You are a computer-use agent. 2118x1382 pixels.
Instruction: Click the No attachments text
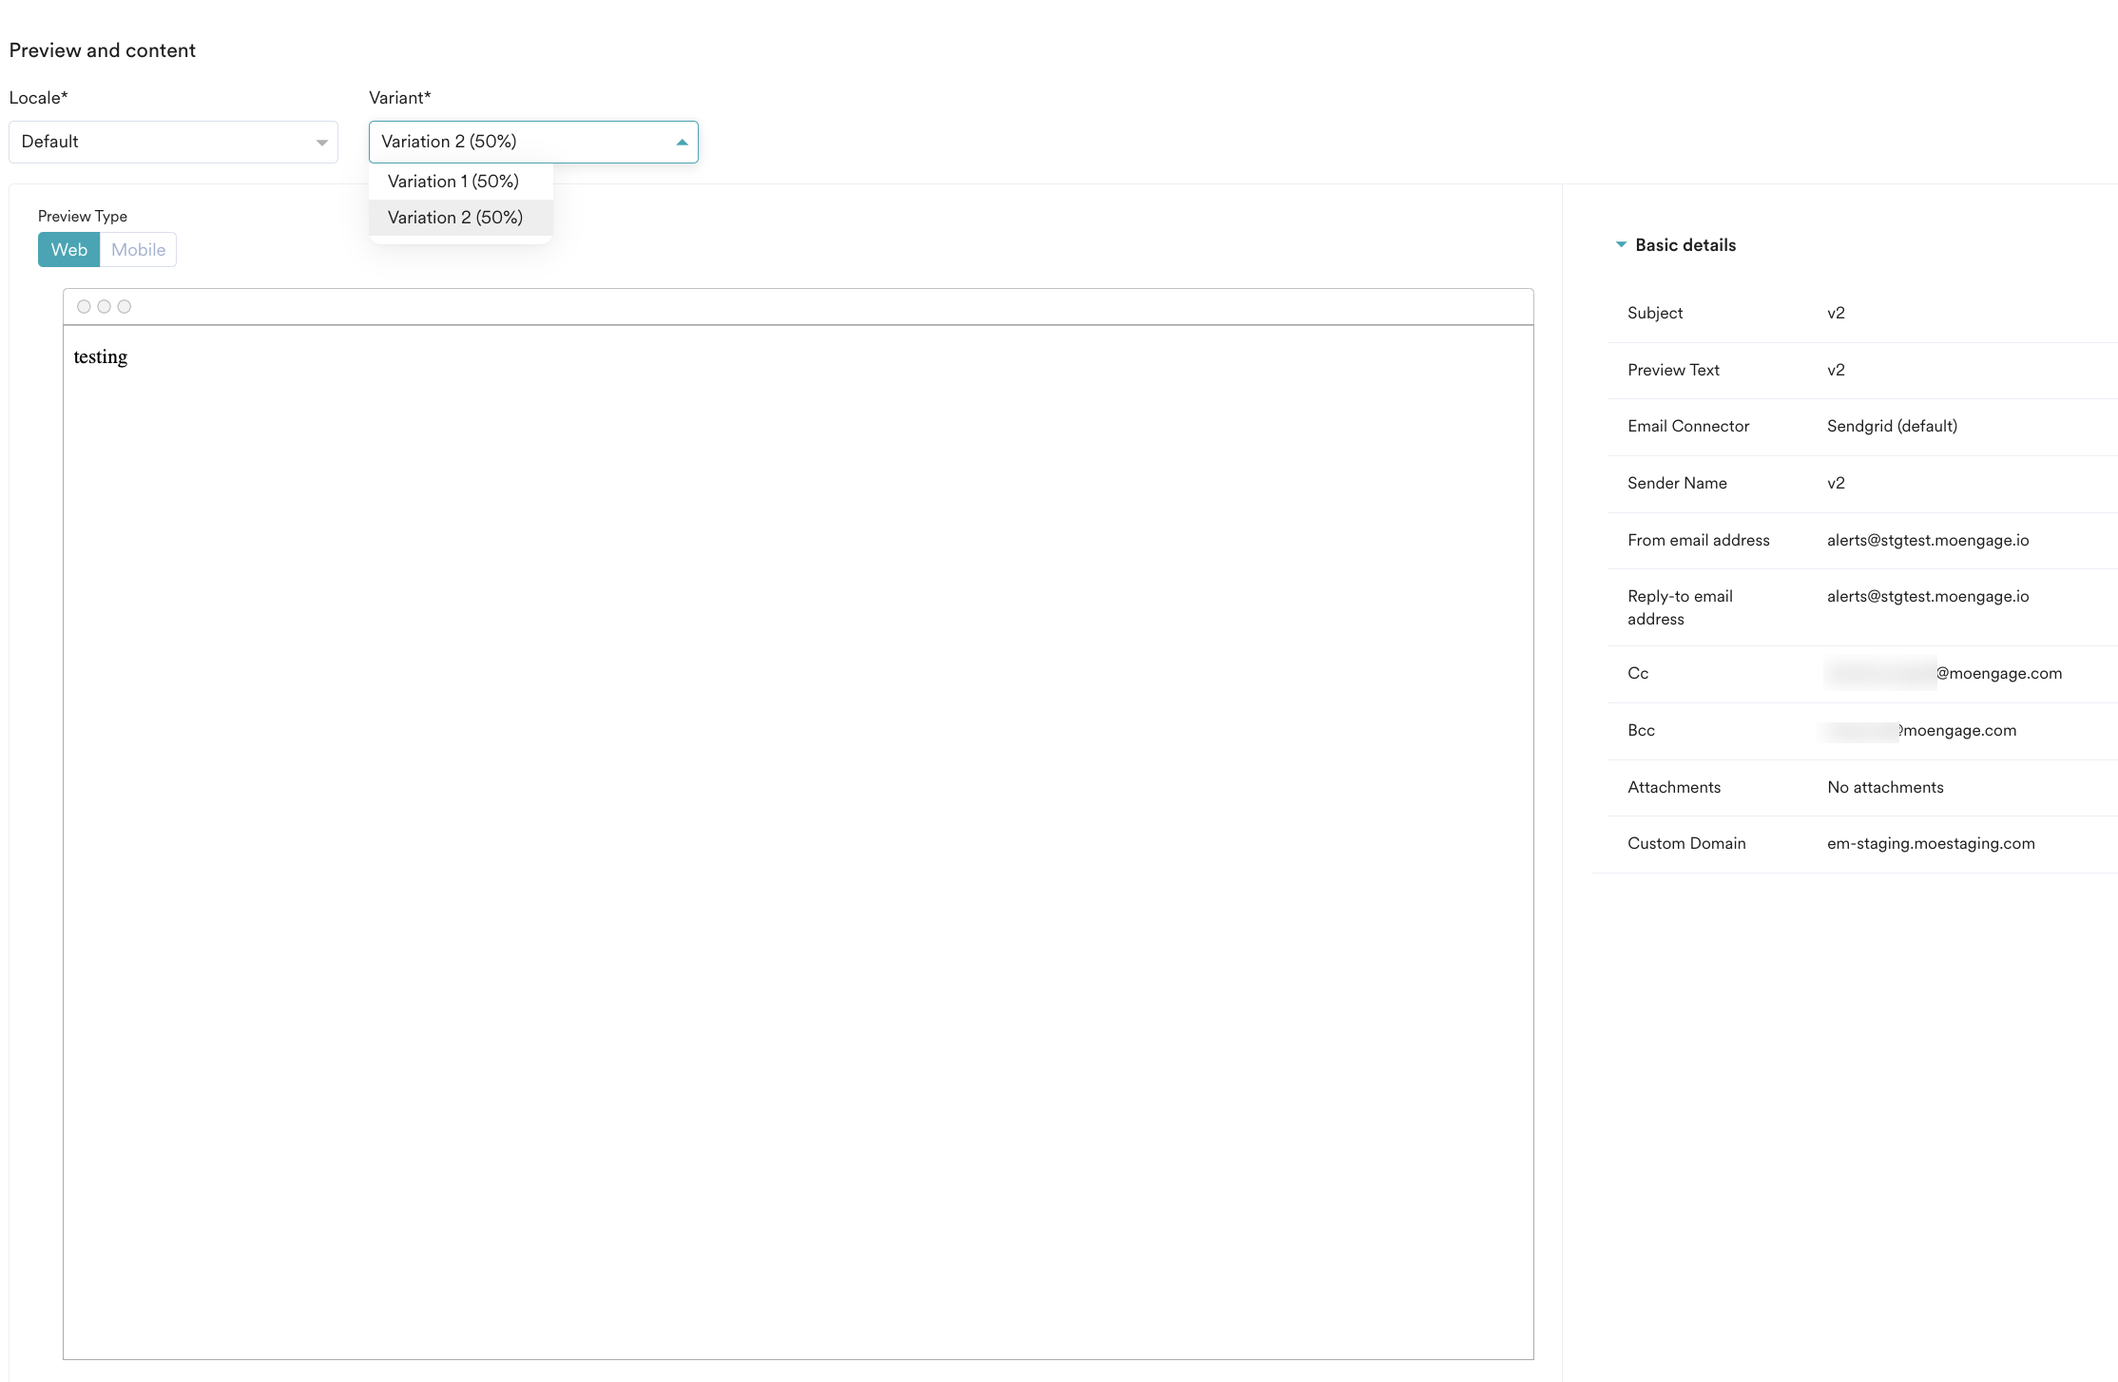(1884, 788)
